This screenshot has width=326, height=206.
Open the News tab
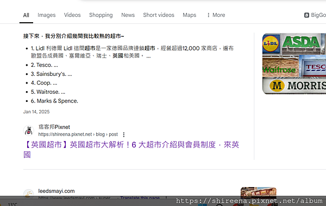pos(128,15)
